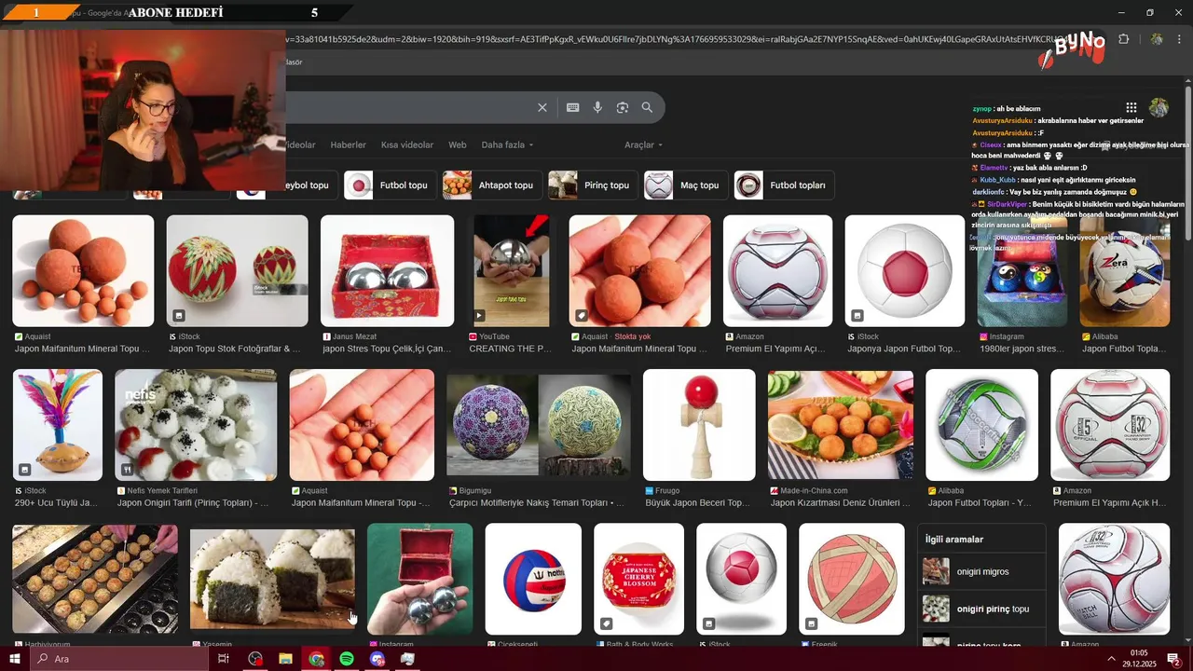Open the Alibaba green soccer ball image
The image size is (1193, 671).
(981, 425)
